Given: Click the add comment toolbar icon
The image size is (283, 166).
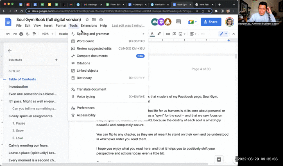Looking at the screenshot, I should (174, 34).
